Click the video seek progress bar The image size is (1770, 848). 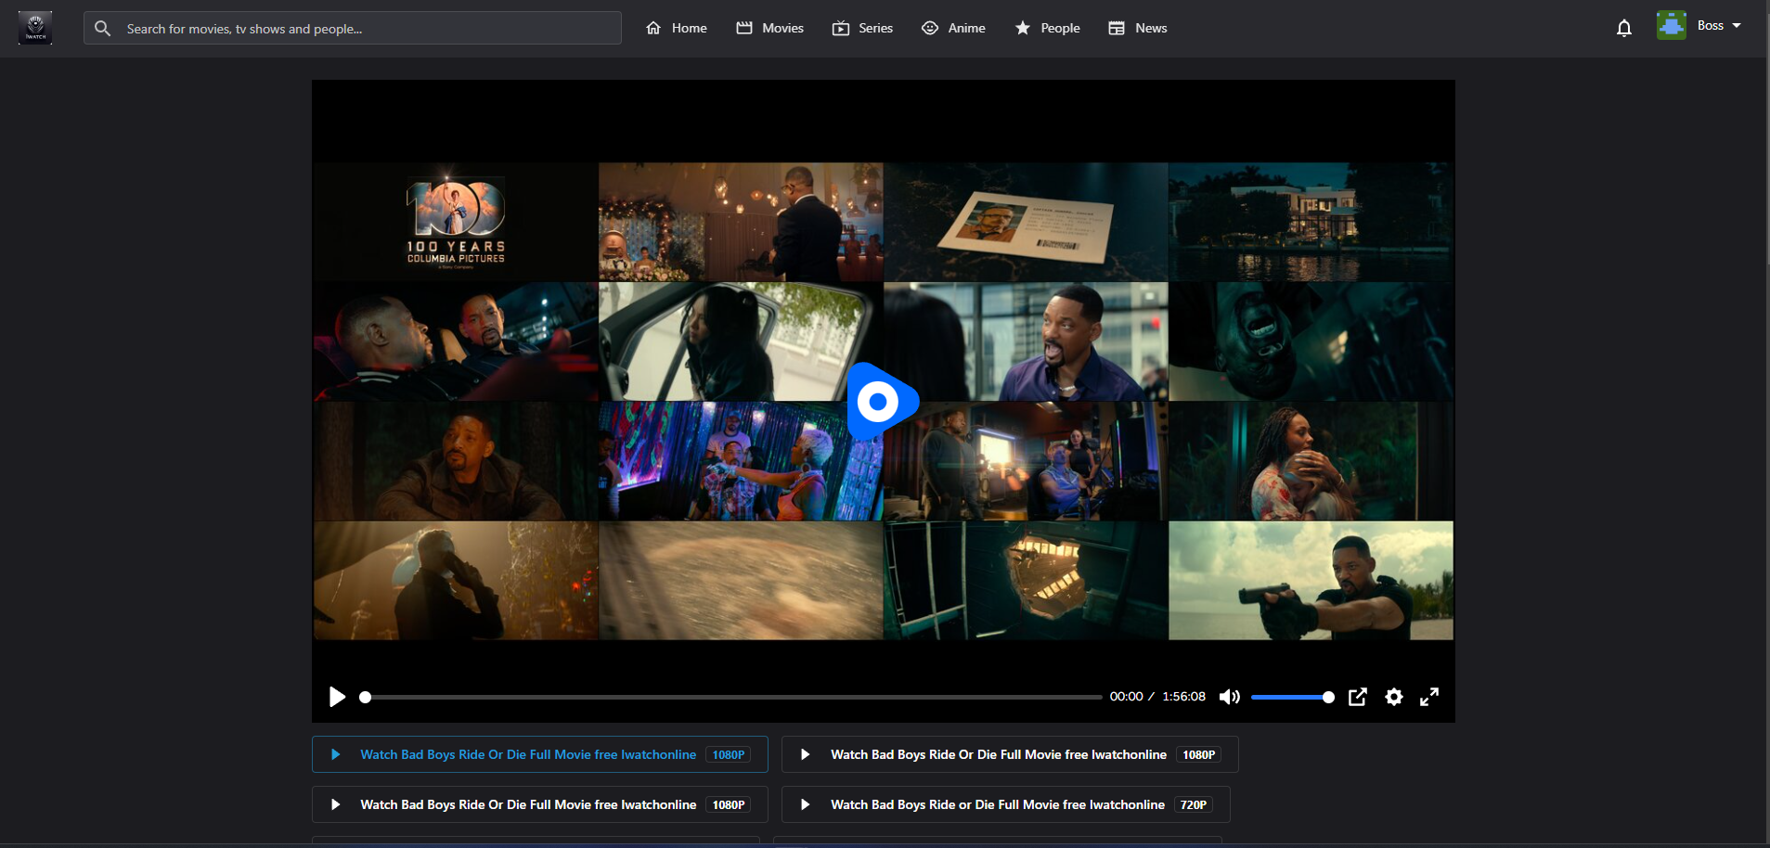tap(733, 697)
